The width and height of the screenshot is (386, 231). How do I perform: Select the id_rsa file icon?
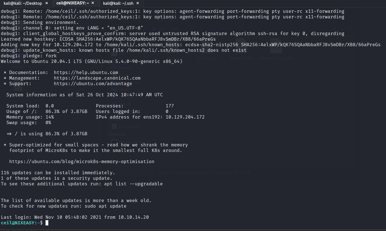(172, 46)
